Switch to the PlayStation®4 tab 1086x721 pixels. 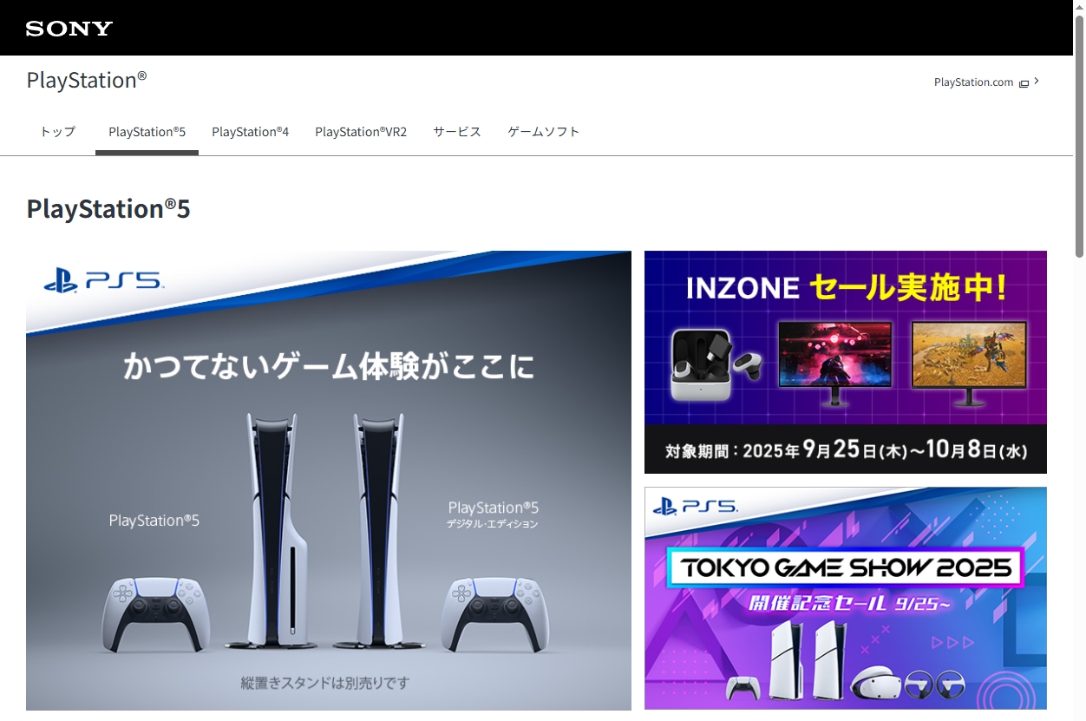tap(250, 132)
